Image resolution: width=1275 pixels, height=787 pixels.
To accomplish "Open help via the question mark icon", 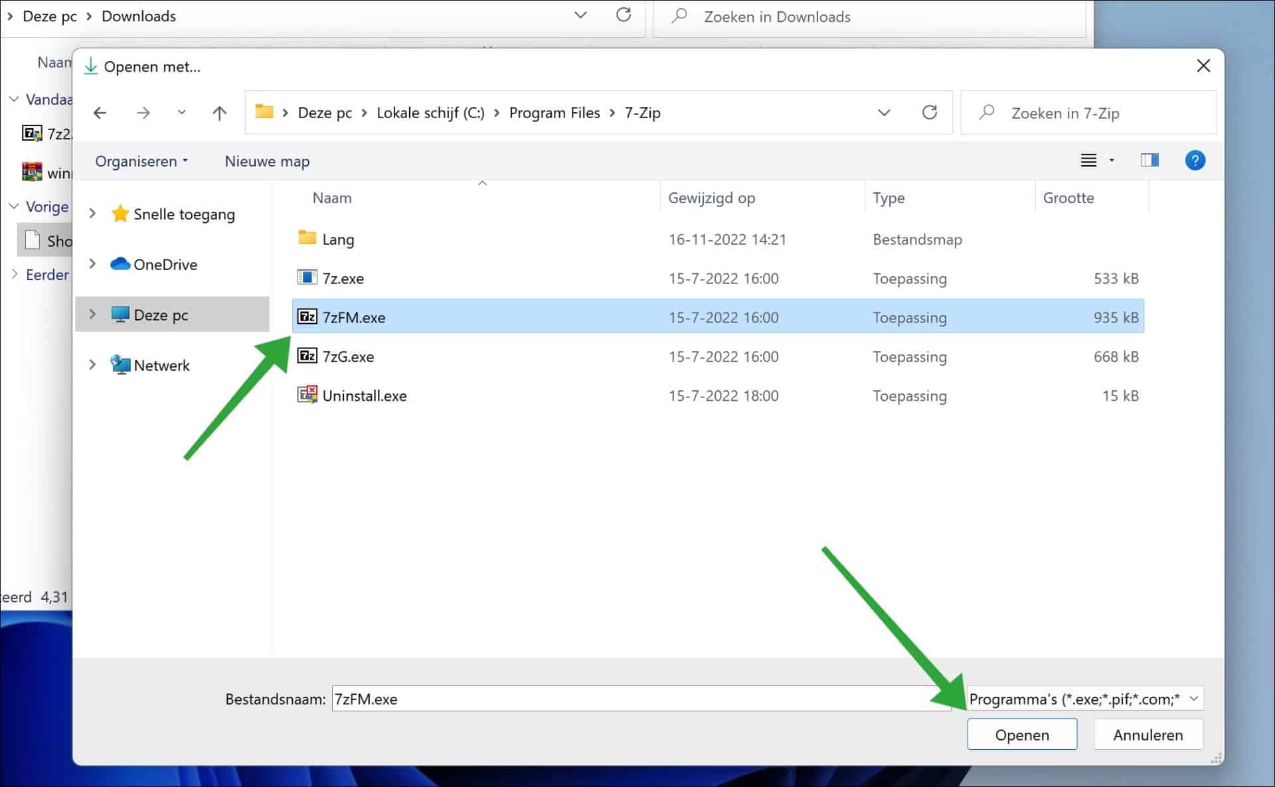I will click(1195, 160).
